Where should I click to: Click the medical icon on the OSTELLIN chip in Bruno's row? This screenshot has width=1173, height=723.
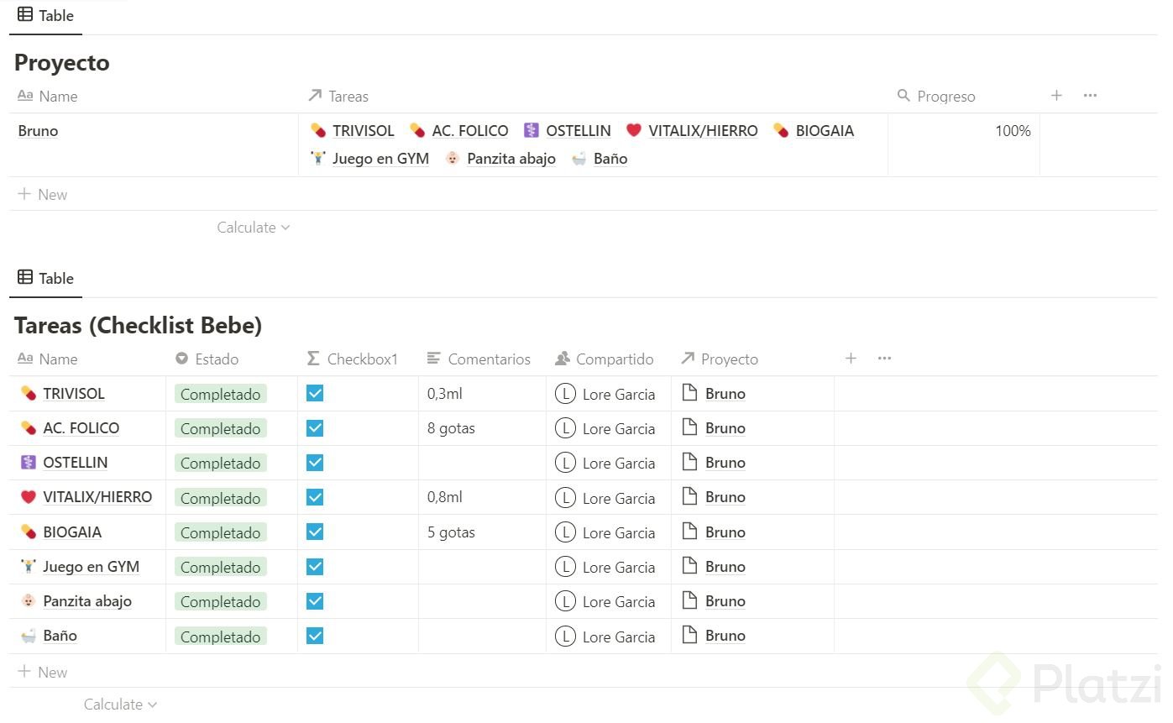(x=531, y=130)
